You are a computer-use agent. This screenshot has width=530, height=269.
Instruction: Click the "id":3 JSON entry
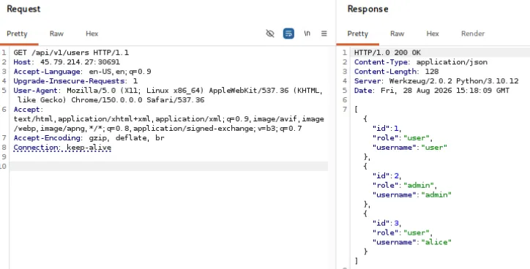387,223
